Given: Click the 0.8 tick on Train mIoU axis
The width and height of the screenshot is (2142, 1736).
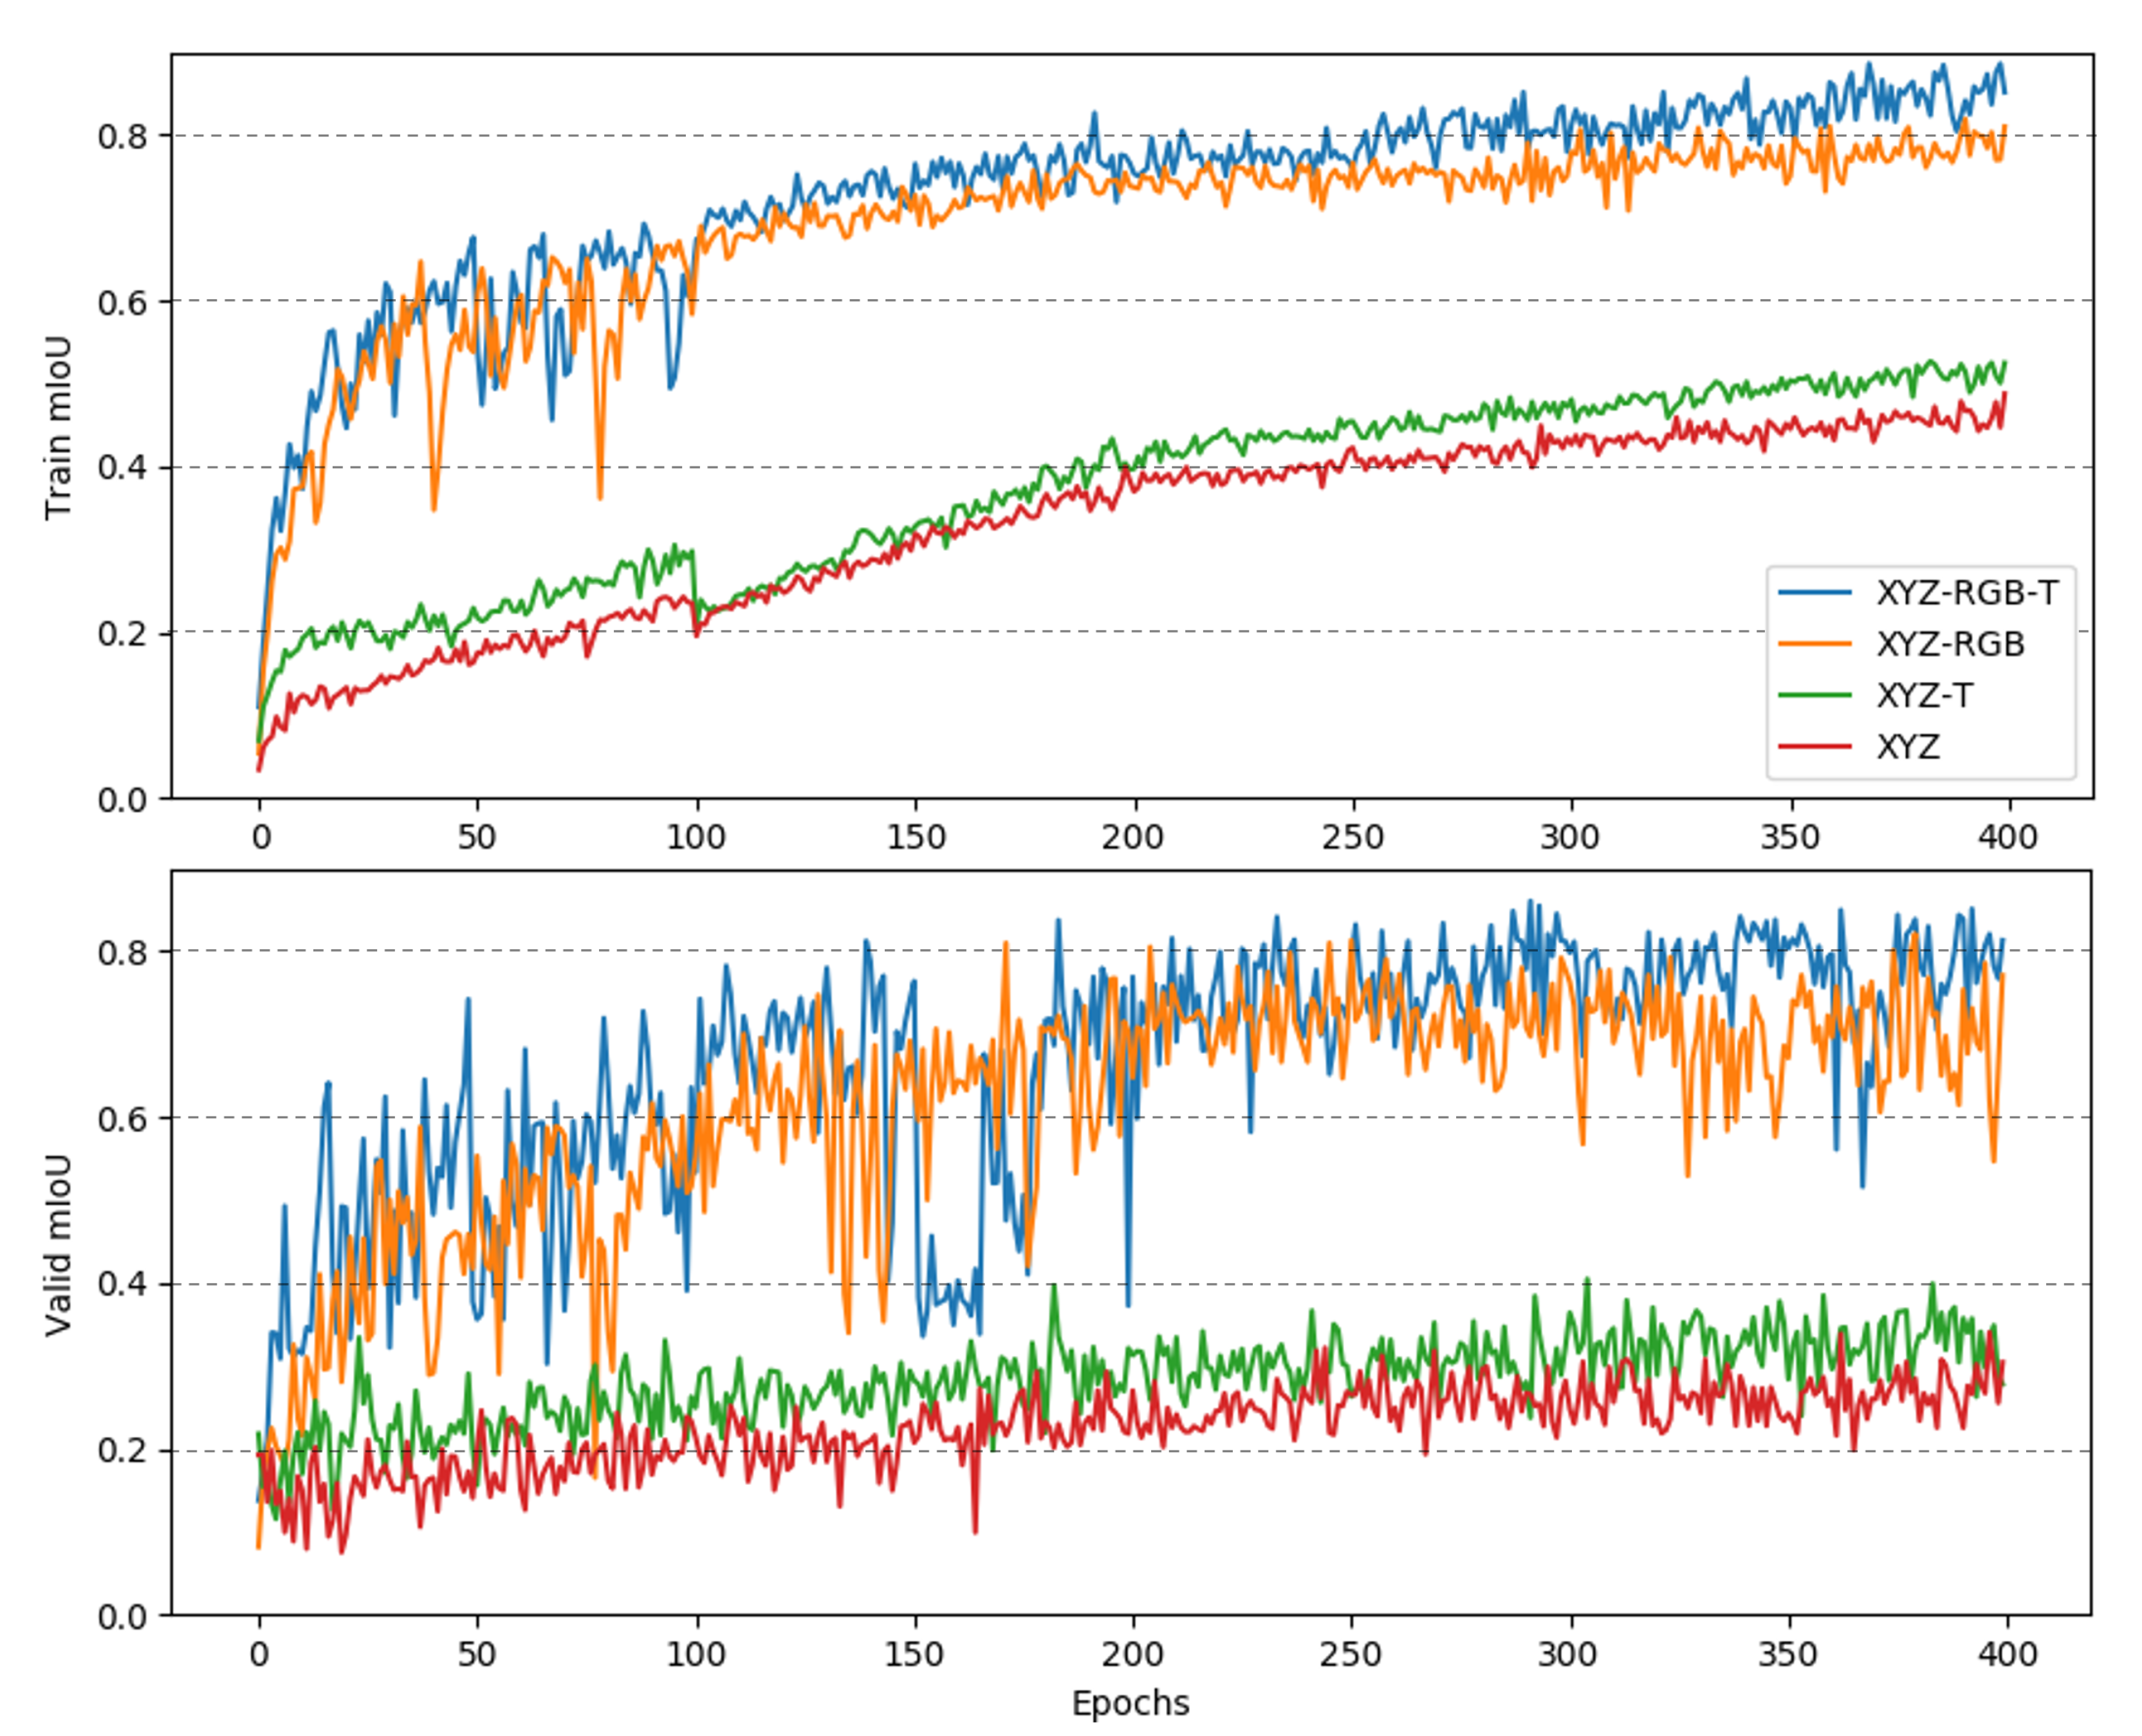Looking at the screenshot, I should pos(123,136).
